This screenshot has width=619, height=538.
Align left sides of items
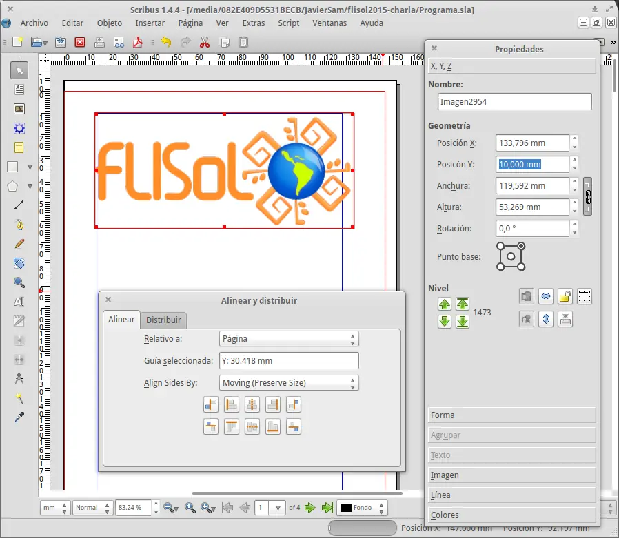pyautogui.click(x=232, y=404)
